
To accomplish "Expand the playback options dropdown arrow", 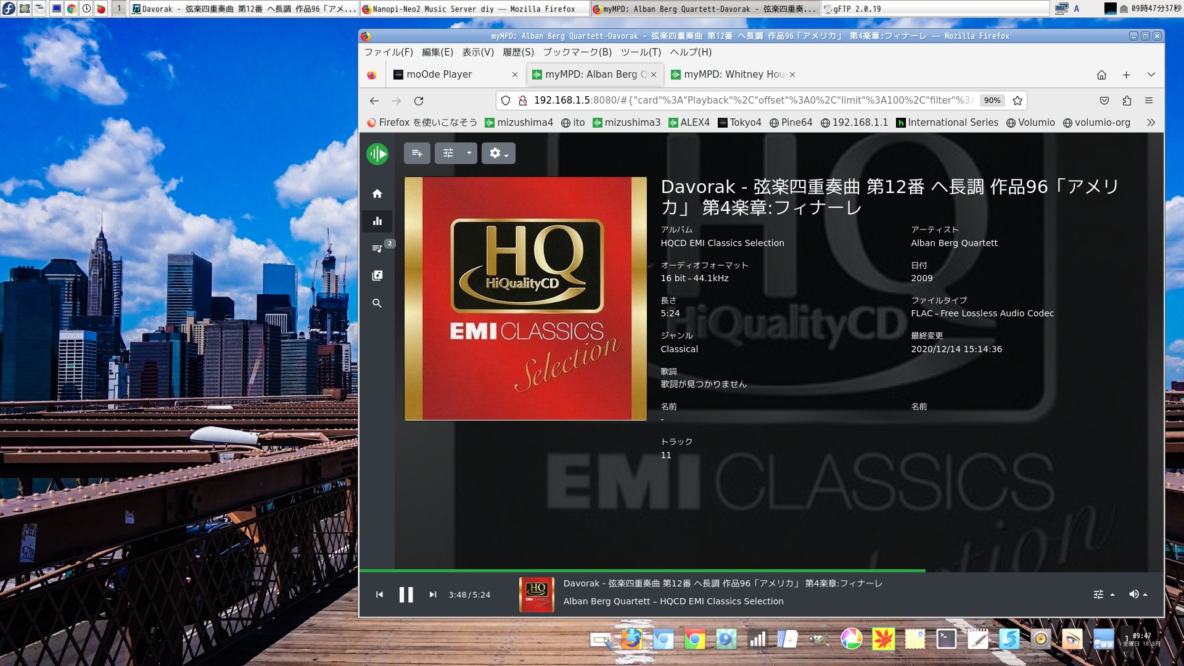I will coord(469,153).
